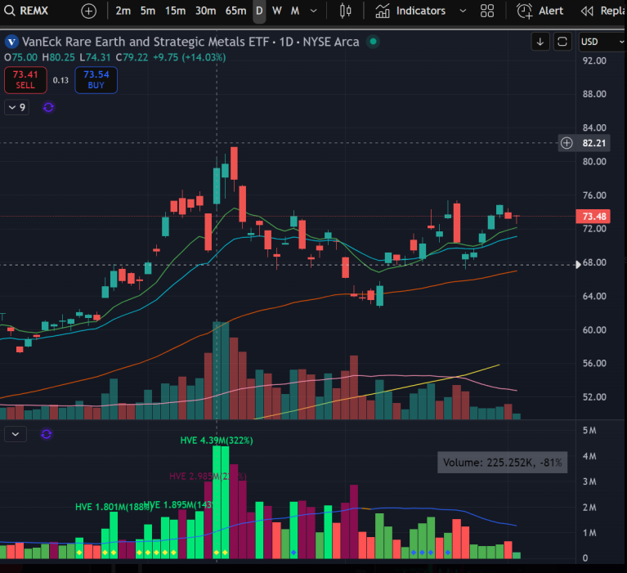Start bar Replay mode
The width and height of the screenshot is (627, 573).
click(603, 11)
